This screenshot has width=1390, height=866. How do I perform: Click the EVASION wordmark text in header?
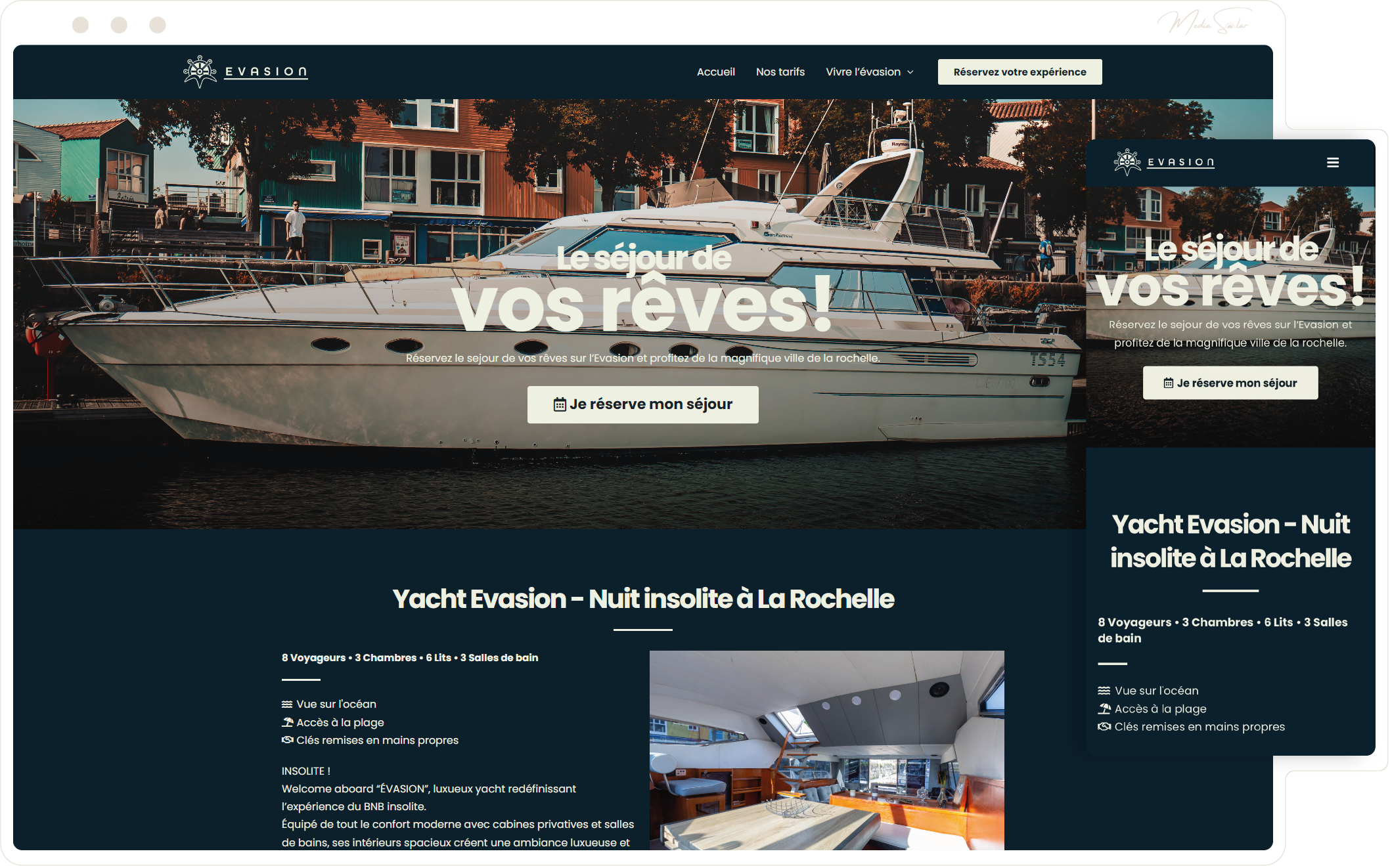pos(266,72)
